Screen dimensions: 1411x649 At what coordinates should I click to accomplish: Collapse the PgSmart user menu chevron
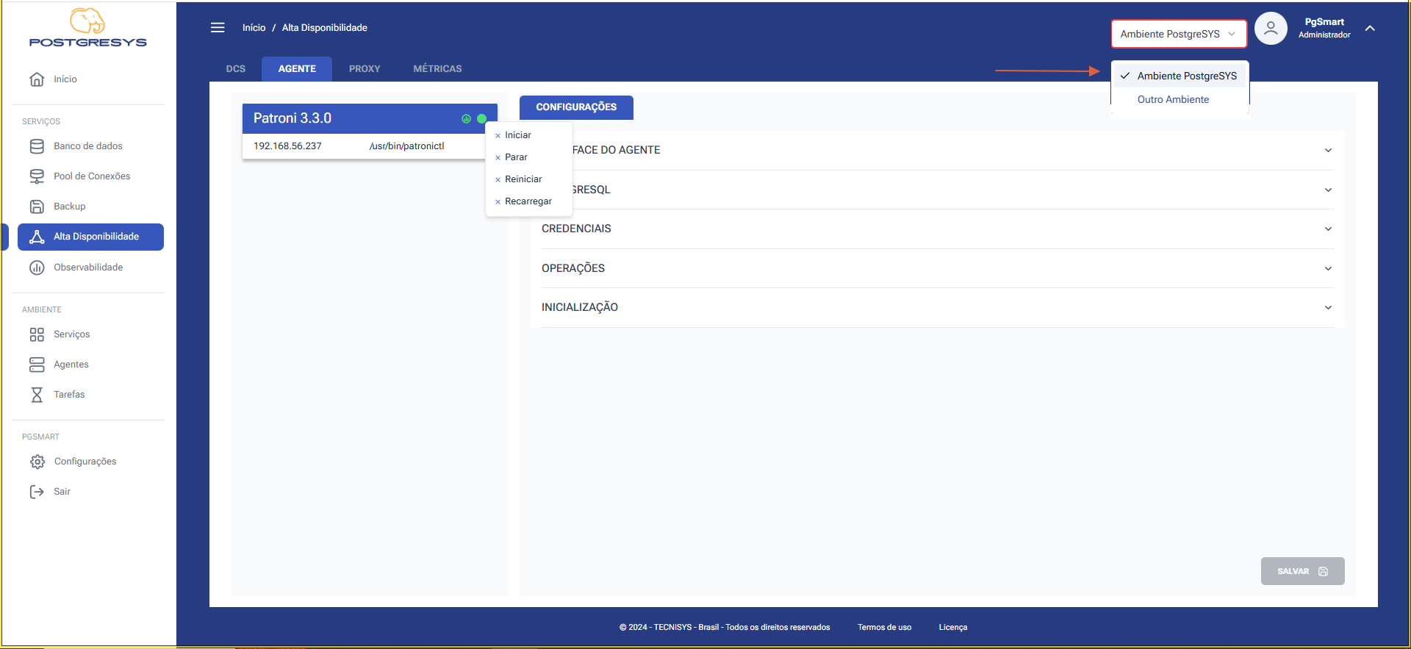[1370, 29]
